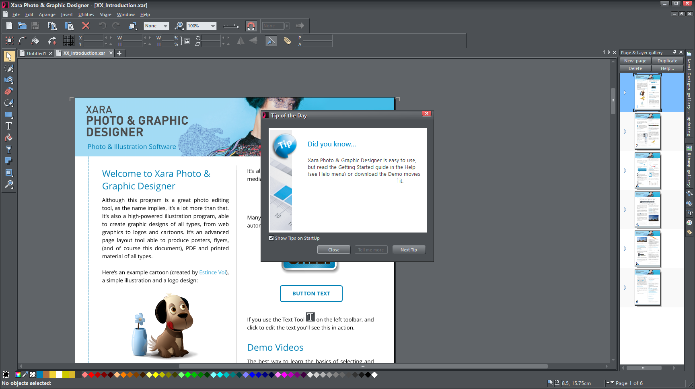The image size is (695, 389).
Task: Expand page 2 layers in gallery
Action: [625, 132]
